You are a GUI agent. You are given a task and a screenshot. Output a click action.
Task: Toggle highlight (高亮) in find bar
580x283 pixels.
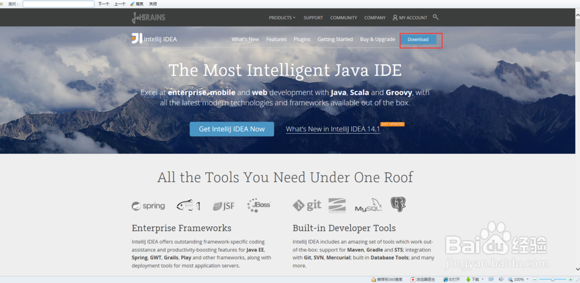pyautogui.click(x=137, y=4)
